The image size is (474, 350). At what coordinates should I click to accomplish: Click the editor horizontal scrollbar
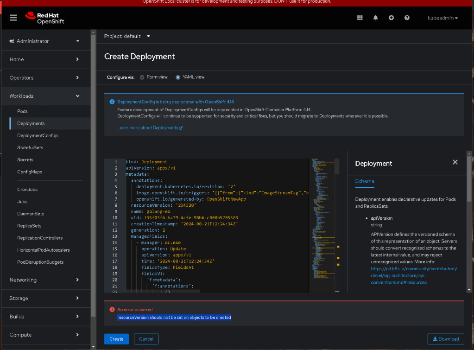click(x=163, y=291)
